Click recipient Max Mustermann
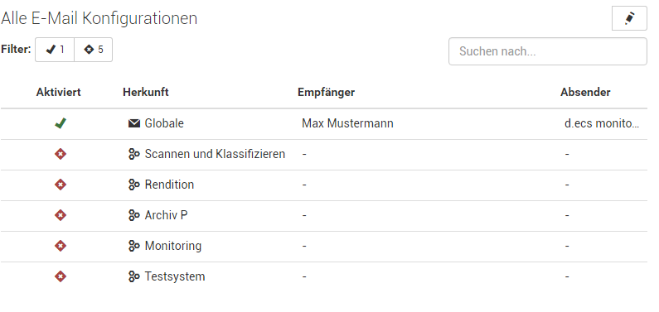The width and height of the screenshot is (659, 312). 347,123
